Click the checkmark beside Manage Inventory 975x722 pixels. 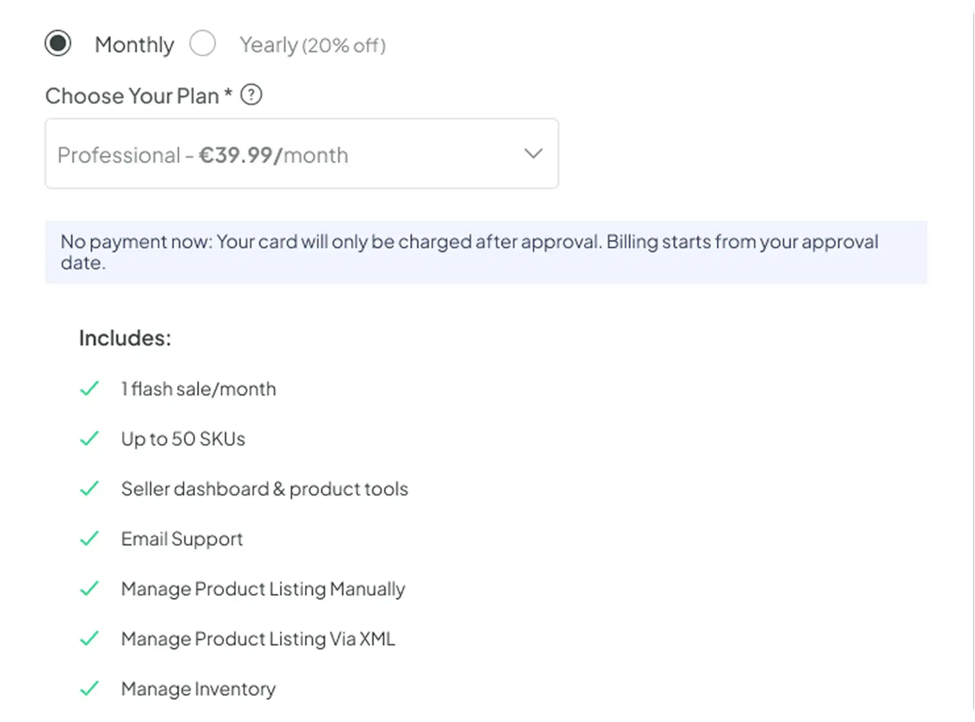point(90,688)
